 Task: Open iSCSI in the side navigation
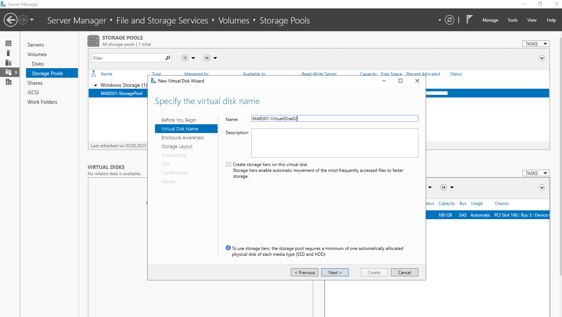pyautogui.click(x=33, y=92)
